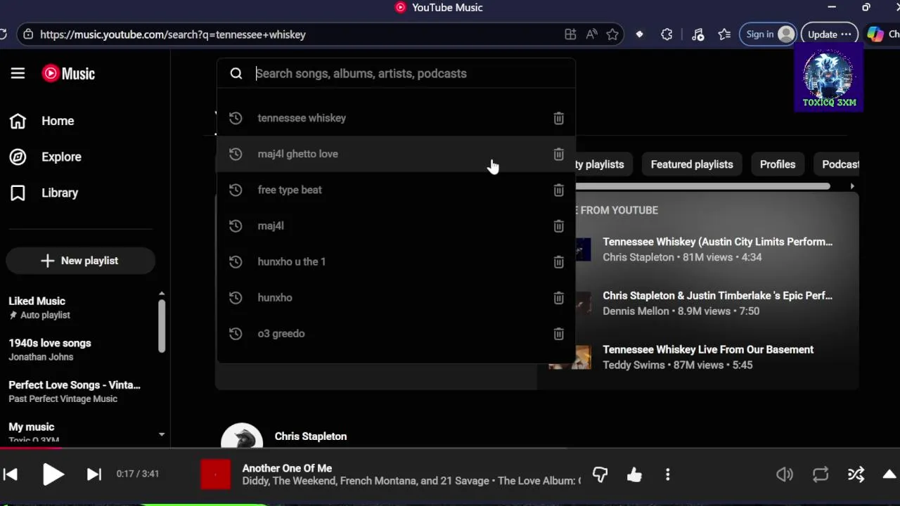Mute the player volume
Screen dimensions: 900x506
click(785, 475)
